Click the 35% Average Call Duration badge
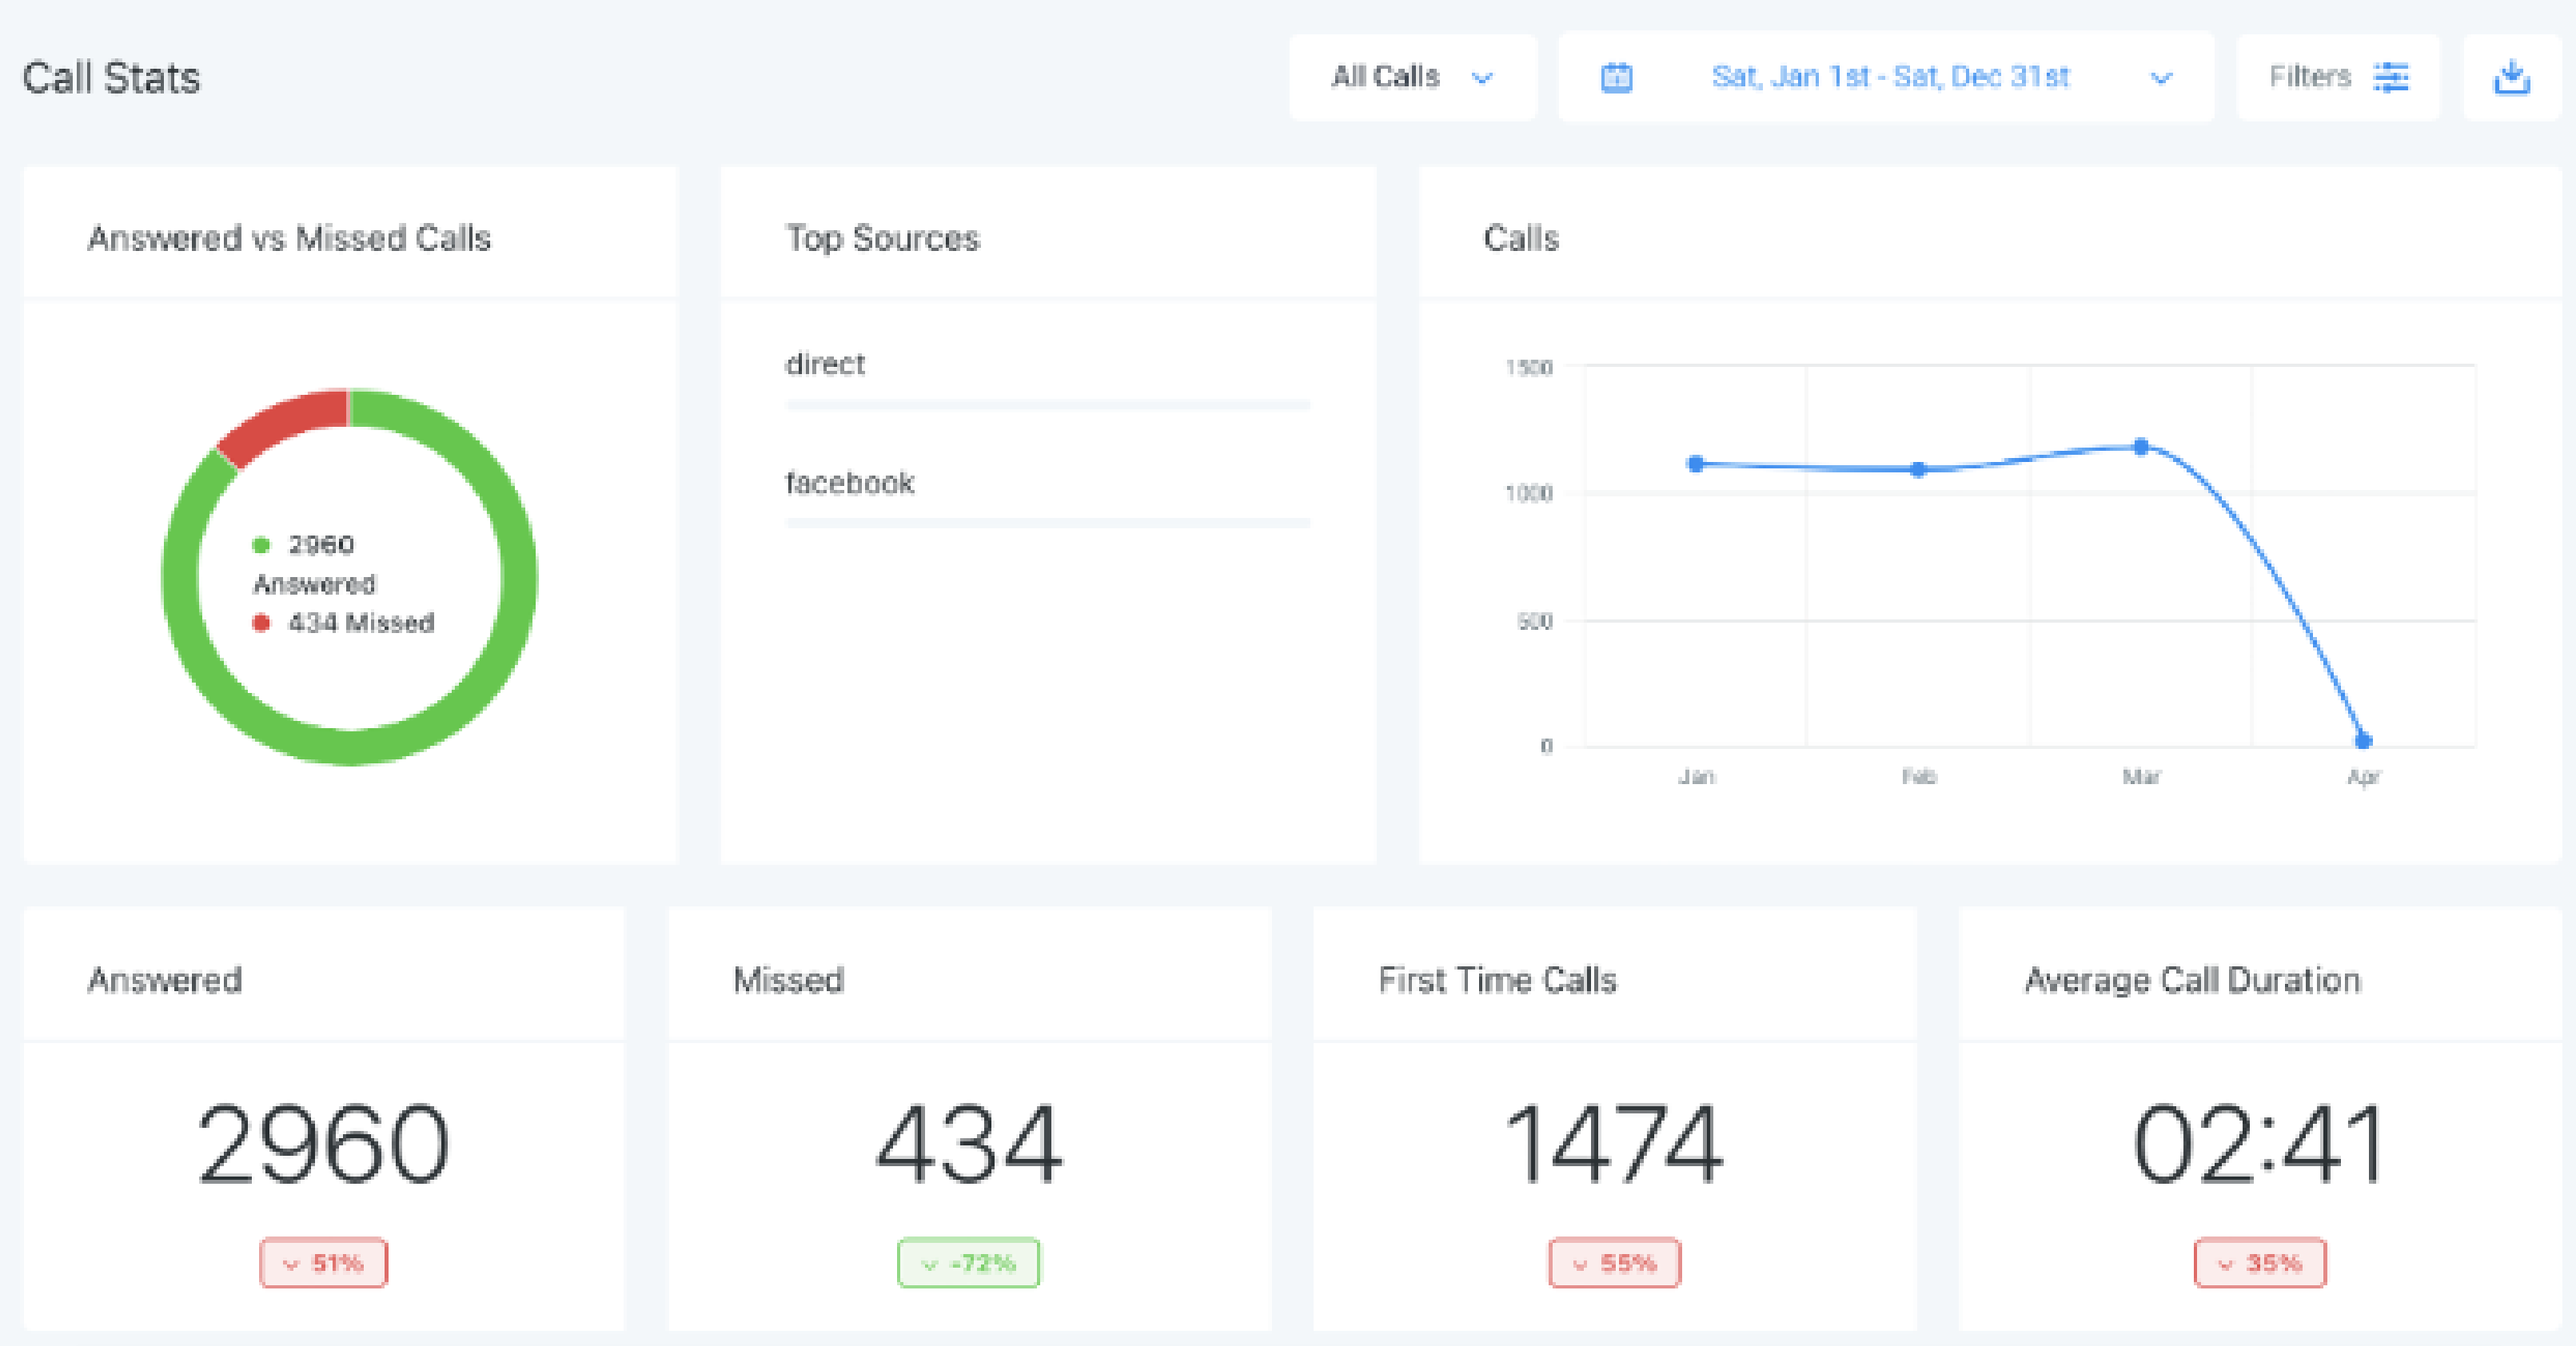 coord(2259,1263)
